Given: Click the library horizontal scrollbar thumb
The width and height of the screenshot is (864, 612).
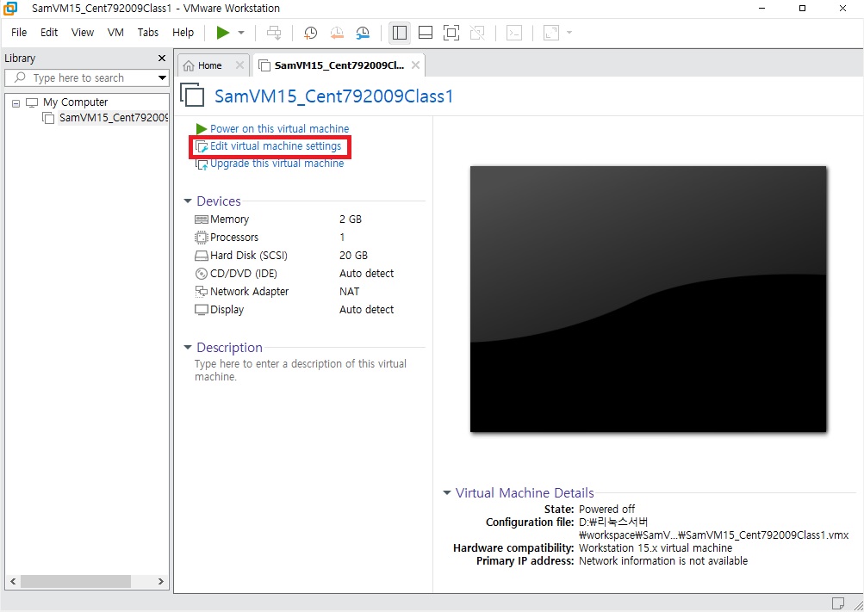Looking at the screenshot, I should [x=76, y=581].
